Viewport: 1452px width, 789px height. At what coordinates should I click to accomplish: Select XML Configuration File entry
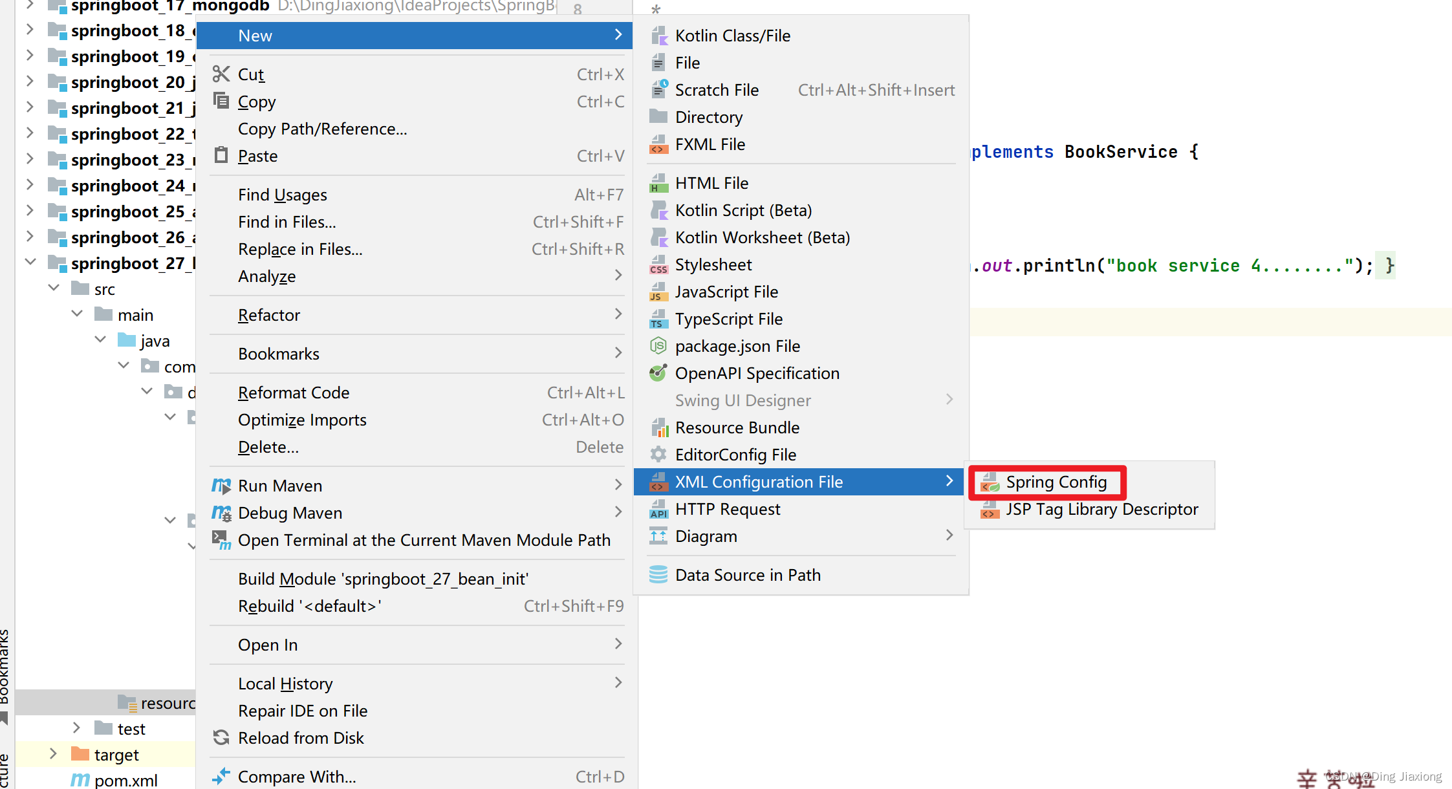799,482
